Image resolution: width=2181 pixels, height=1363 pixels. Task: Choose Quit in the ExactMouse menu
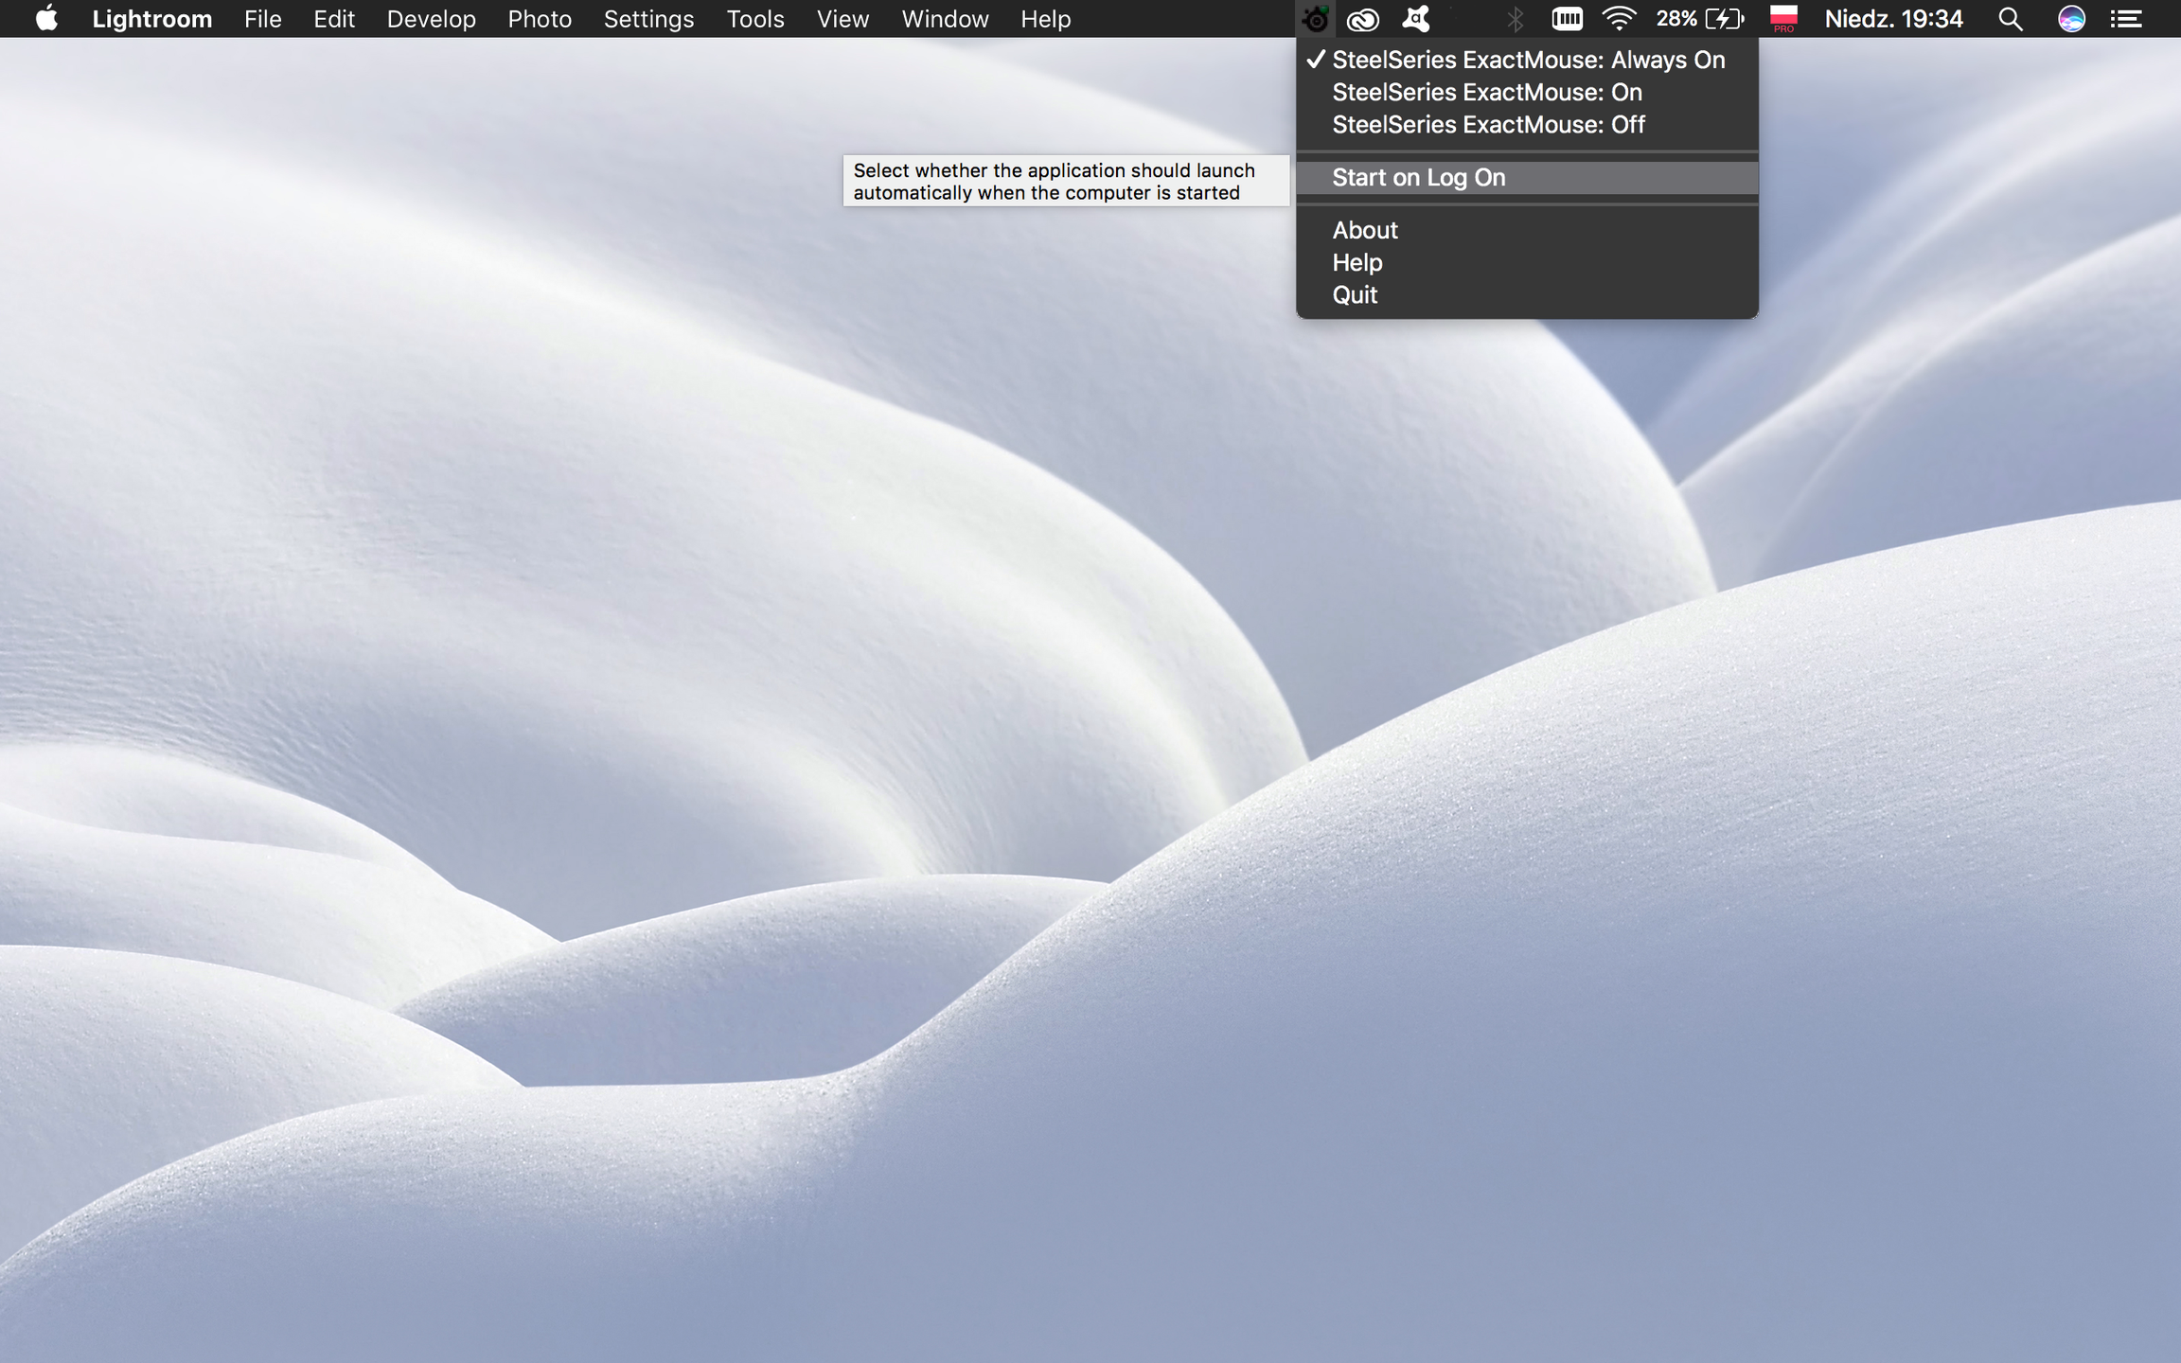point(1355,294)
